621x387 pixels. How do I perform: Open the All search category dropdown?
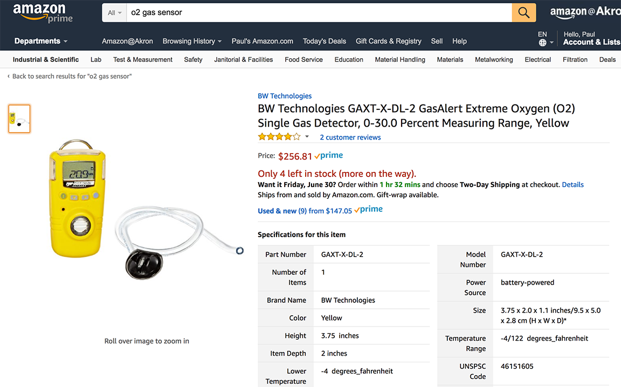114,12
